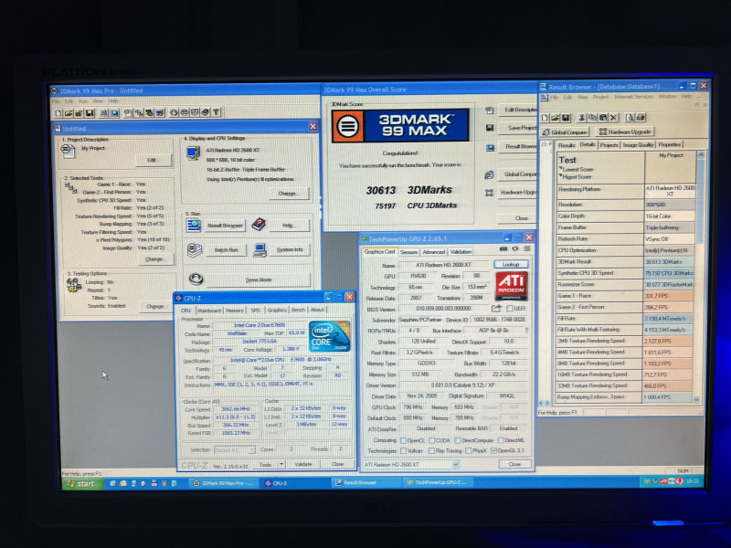Click the Result Browser vertical scrollbar
731x548 pixels.
699,277
